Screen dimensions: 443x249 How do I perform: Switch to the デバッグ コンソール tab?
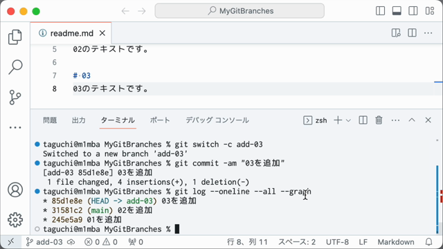217,120
